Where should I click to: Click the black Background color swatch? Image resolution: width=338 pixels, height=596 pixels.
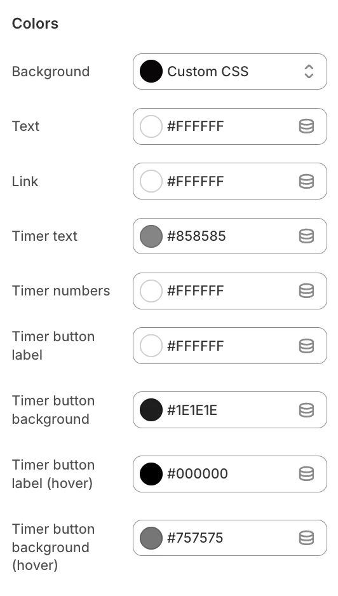coord(151,71)
